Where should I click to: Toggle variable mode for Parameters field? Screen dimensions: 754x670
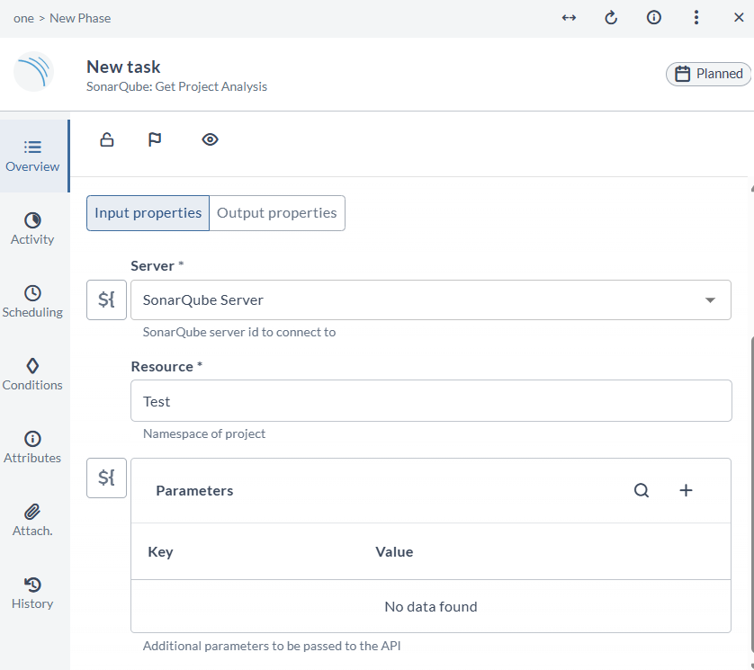click(x=106, y=478)
